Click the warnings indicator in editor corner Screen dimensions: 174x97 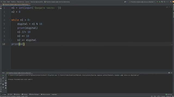pyautogui.click(x=167, y=7)
